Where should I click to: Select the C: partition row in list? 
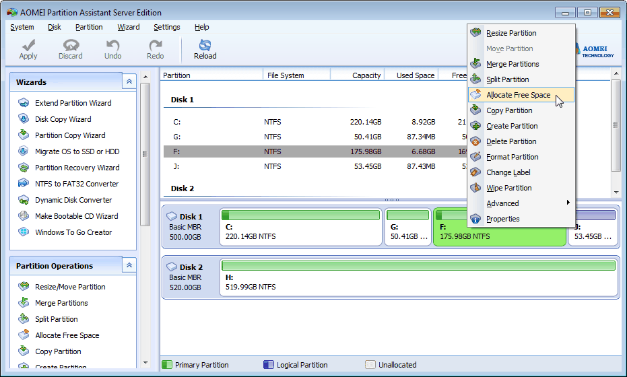(x=315, y=122)
